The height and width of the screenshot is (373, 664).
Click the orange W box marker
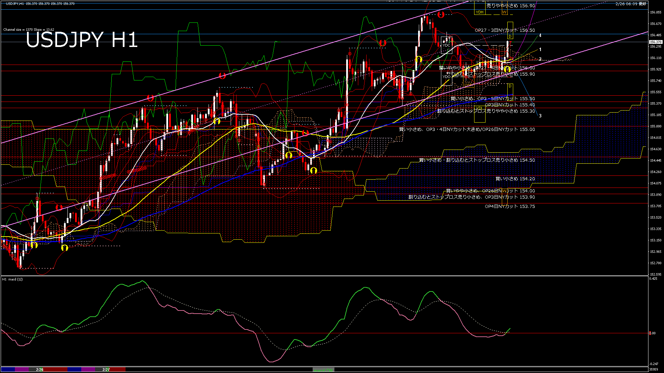504,12
